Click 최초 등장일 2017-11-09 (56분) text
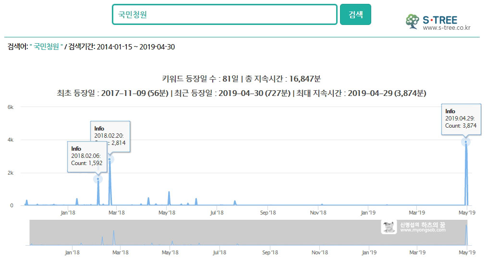This screenshot has height=262, width=485. [112, 93]
